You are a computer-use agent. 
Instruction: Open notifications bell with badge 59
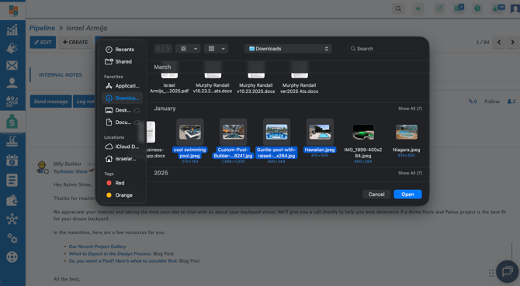tap(498, 8)
